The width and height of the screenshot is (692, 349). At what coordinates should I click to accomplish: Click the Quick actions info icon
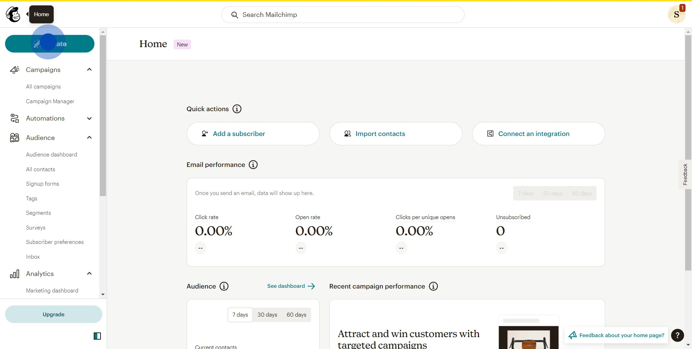(x=237, y=109)
